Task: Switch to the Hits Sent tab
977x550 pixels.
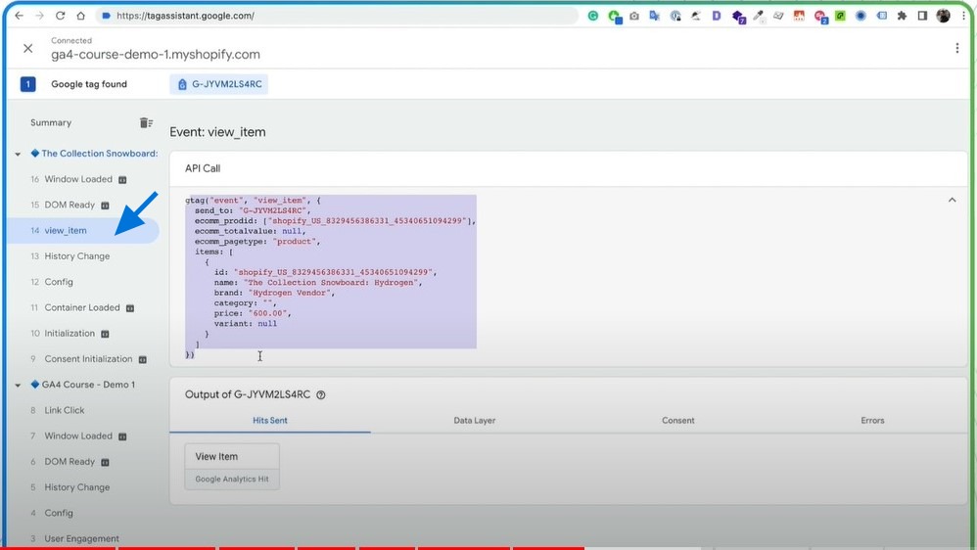Action: 270,421
